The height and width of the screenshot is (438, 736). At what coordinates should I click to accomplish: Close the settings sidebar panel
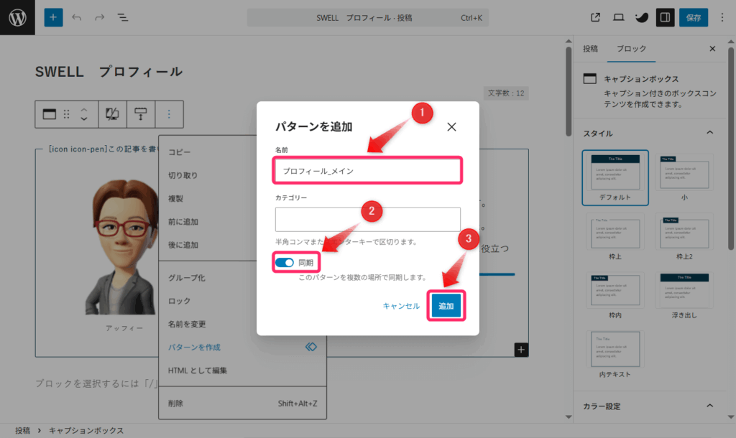(712, 48)
